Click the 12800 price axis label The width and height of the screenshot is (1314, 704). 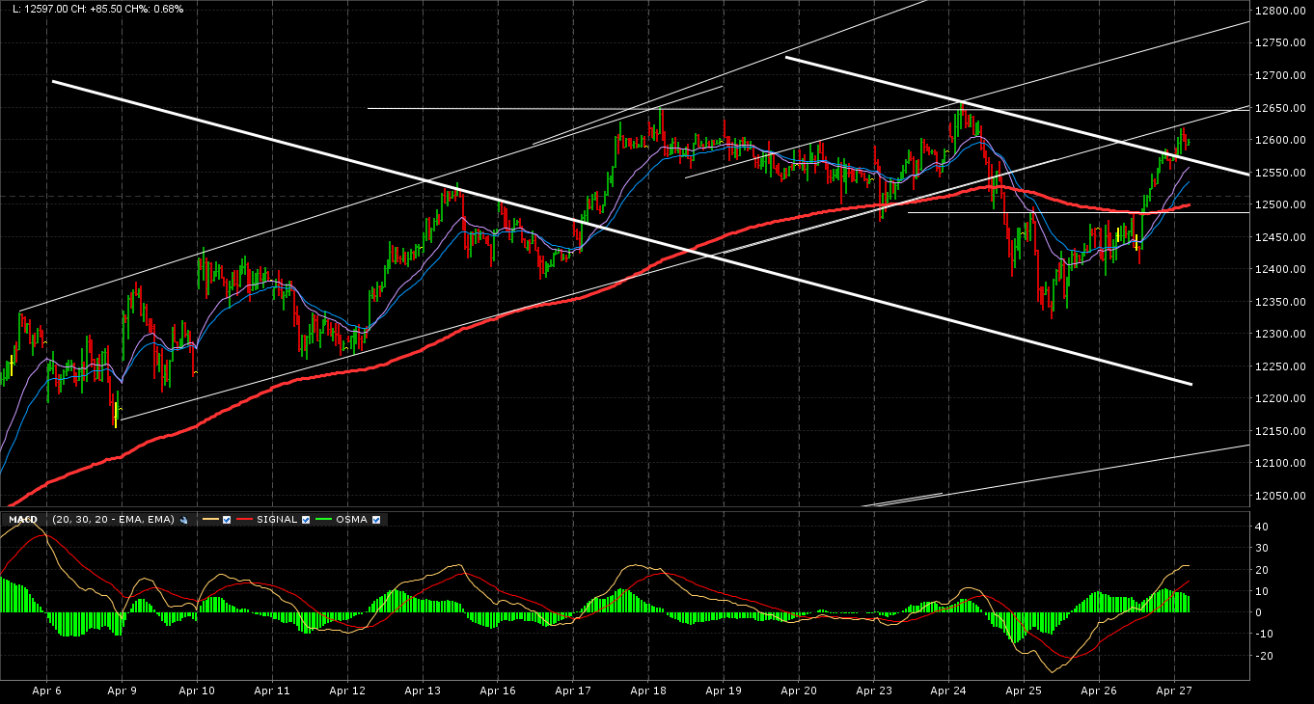tap(1279, 11)
